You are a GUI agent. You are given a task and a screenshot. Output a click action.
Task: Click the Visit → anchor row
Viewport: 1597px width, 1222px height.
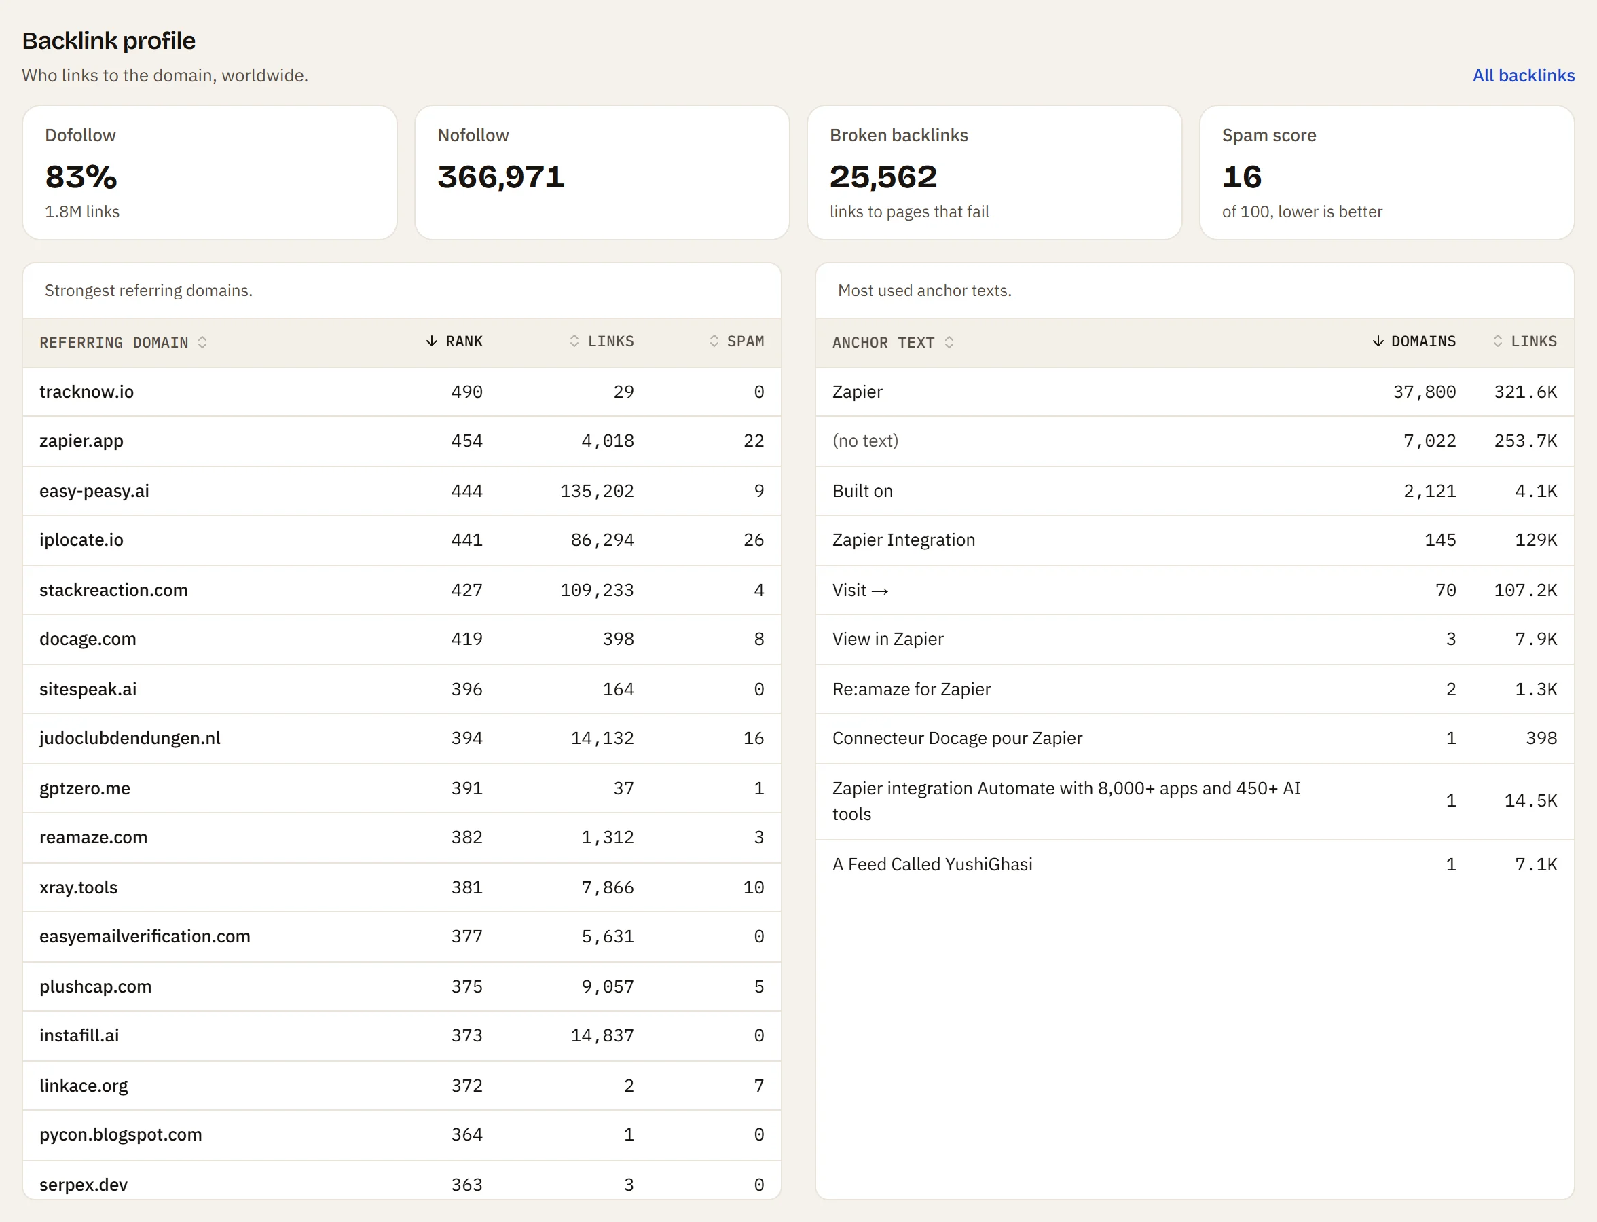pyautogui.click(x=1194, y=590)
